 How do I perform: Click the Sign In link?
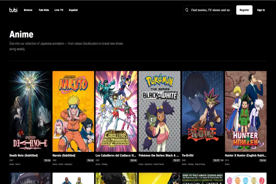(261, 10)
